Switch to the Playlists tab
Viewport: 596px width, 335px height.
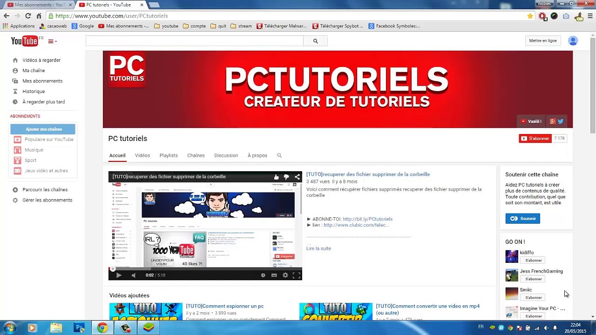[x=169, y=155]
